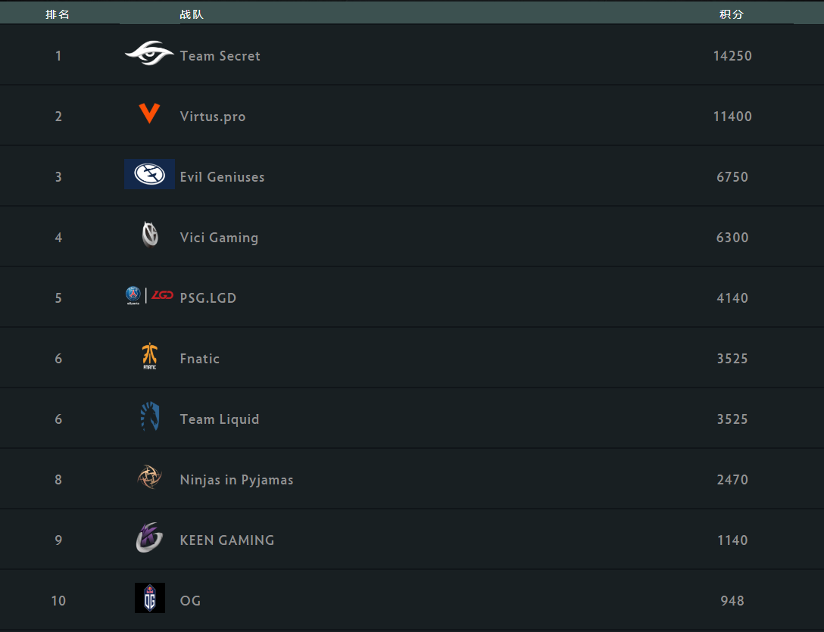Click the Ninjas in Pyjamas logo
824x632 pixels.
pyautogui.click(x=149, y=477)
